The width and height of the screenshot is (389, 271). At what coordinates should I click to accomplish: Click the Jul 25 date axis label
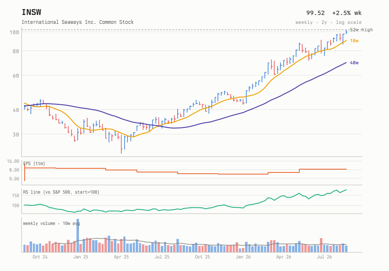162,257
